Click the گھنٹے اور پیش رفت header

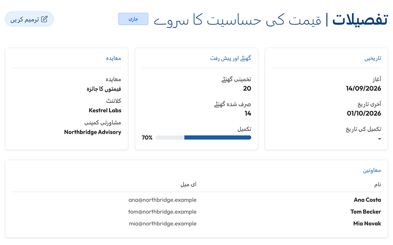coord(230,58)
